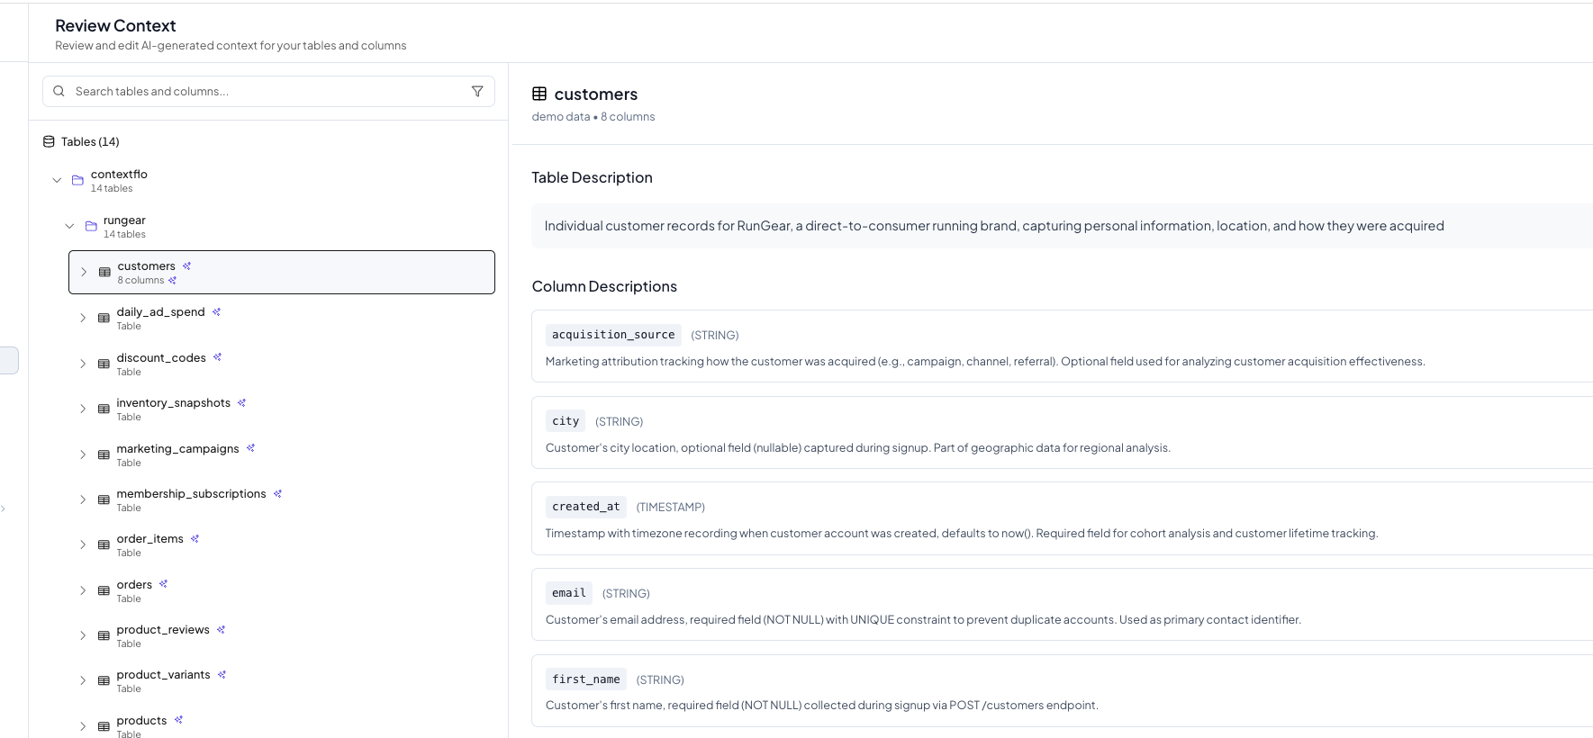Image resolution: width=1593 pixels, height=738 pixels.
Task: Click the Tables (14) header label
Action: click(90, 141)
